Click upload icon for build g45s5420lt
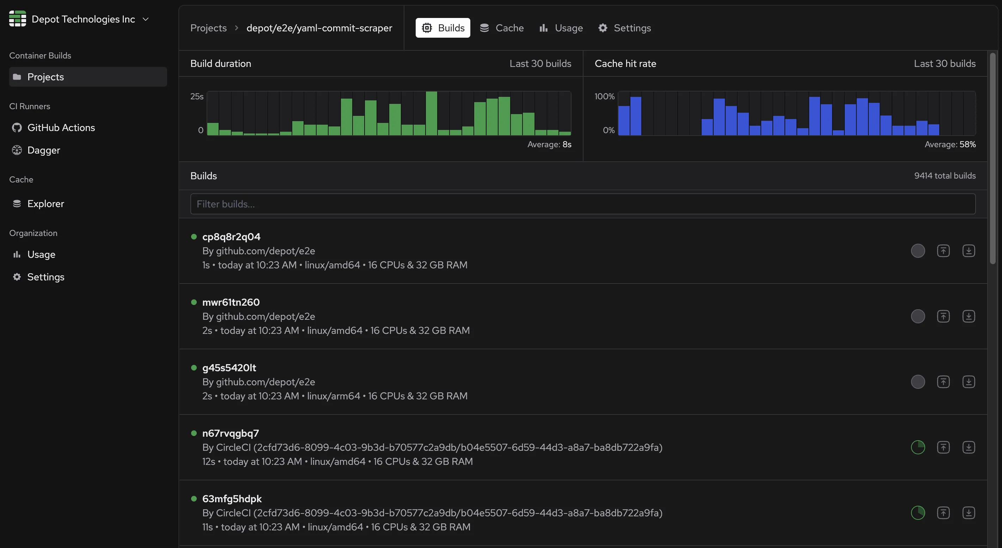The image size is (1002, 548). (x=943, y=382)
